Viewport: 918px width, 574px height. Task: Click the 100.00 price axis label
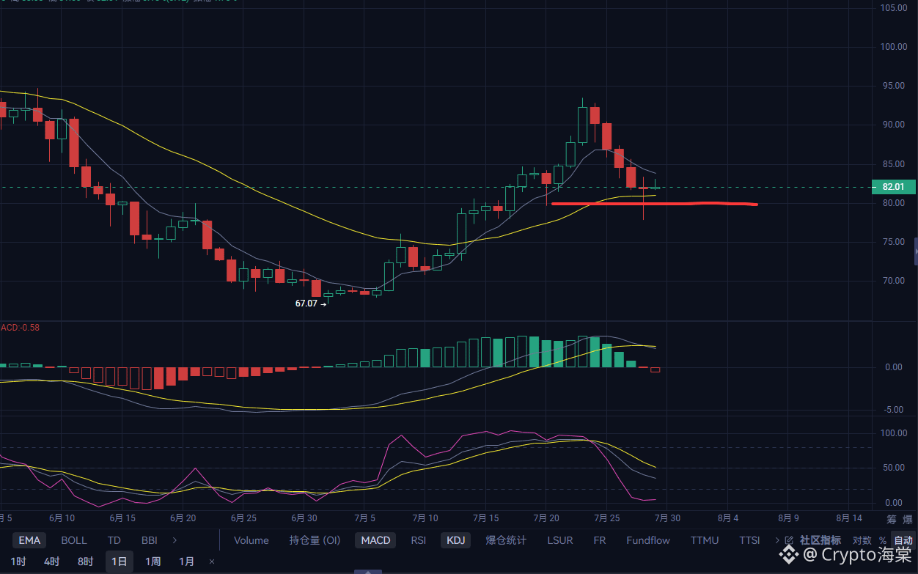893,46
